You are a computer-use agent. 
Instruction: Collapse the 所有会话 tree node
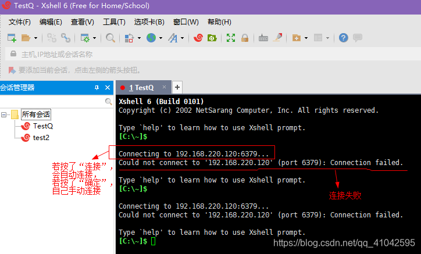pyautogui.click(x=3, y=115)
